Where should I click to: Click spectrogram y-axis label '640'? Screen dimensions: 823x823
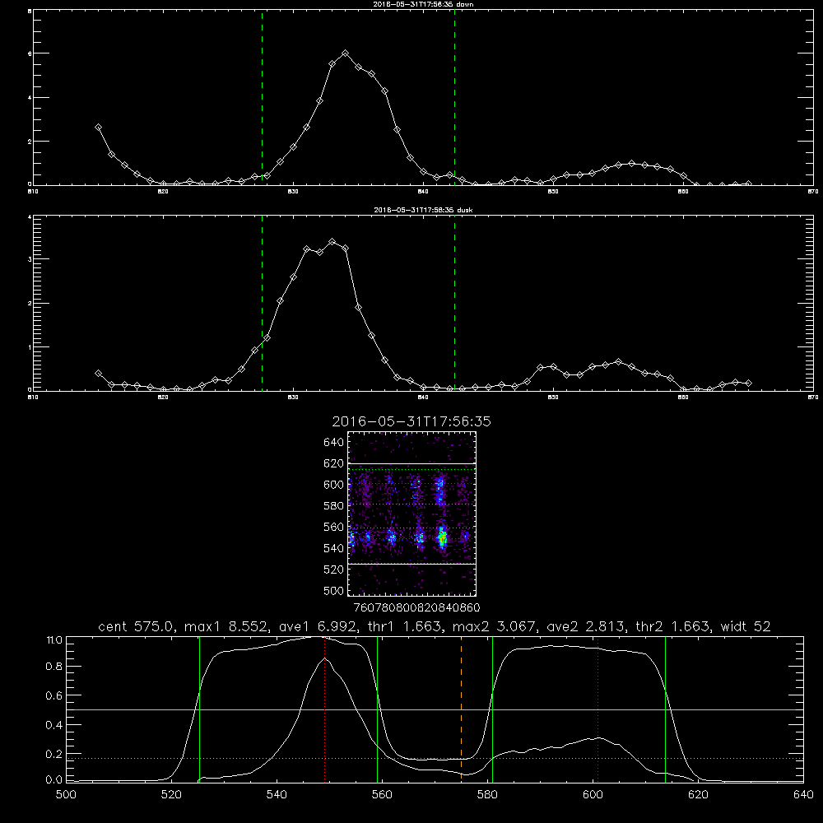(334, 443)
